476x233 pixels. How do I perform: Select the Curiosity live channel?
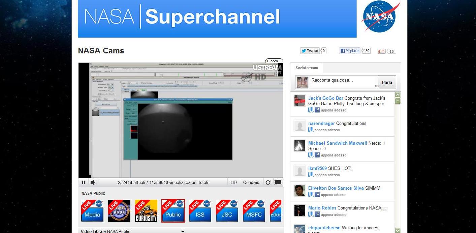click(x=146, y=211)
